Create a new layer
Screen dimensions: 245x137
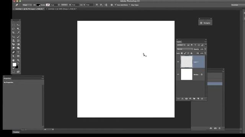click(x=198, y=99)
